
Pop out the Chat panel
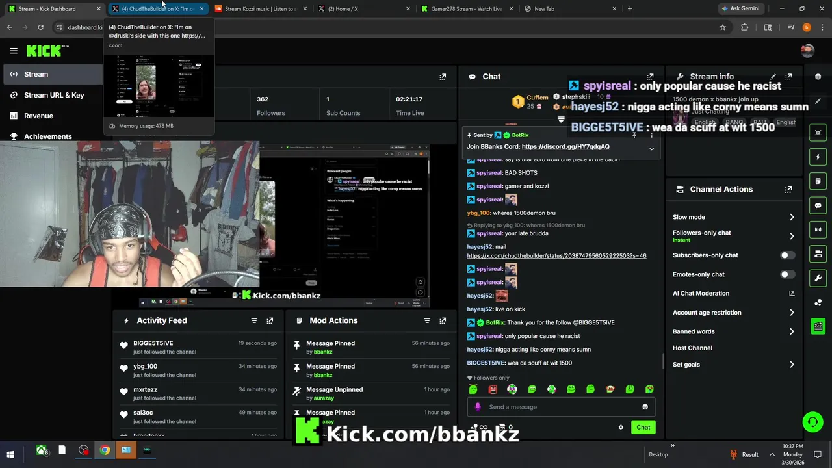[650, 77]
